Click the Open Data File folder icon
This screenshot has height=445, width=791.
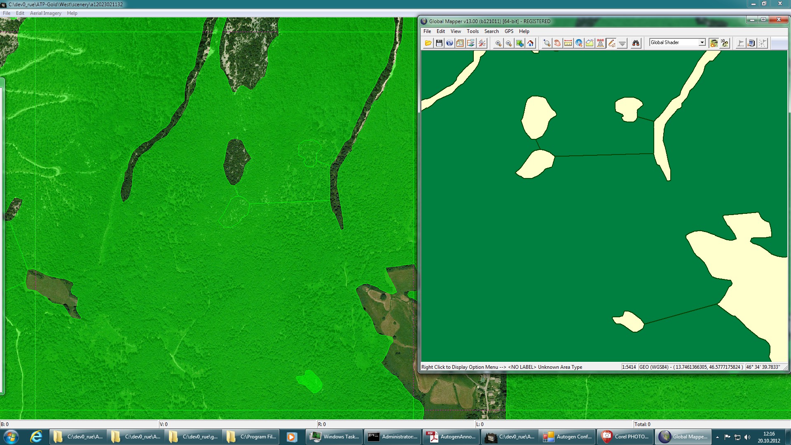tap(428, 43)
